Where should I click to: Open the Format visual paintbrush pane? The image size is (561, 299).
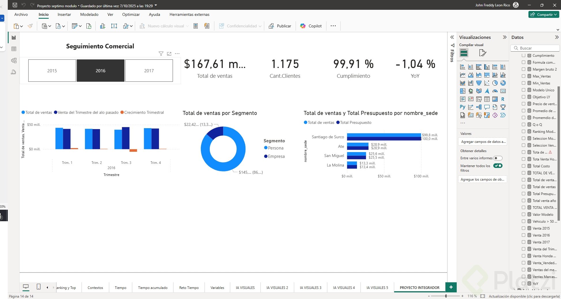(x=482, y=53)
